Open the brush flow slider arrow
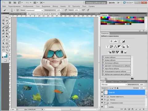The height and width of the screenshot is (111, 148). pos(80,10)
